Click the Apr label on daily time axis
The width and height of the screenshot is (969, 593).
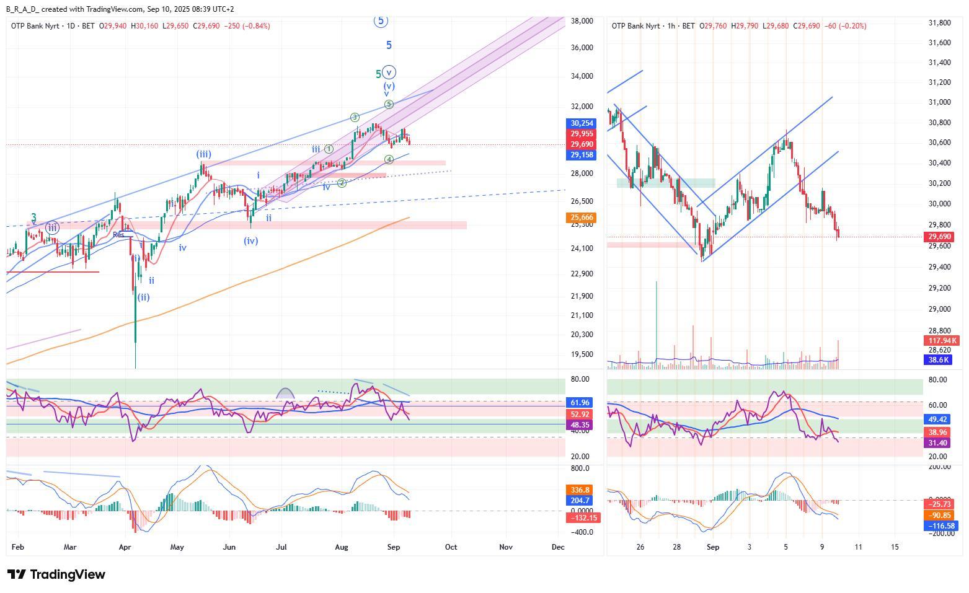point(125,547)
